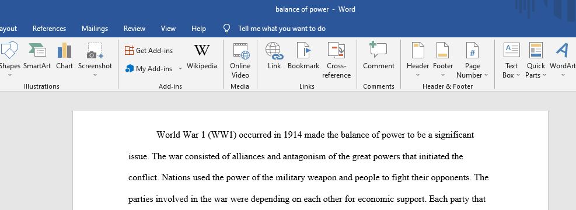The width and height of the screenshot is (576, 210).
Task: Click the Tell me what you want to do box
Action: point(282,29)
